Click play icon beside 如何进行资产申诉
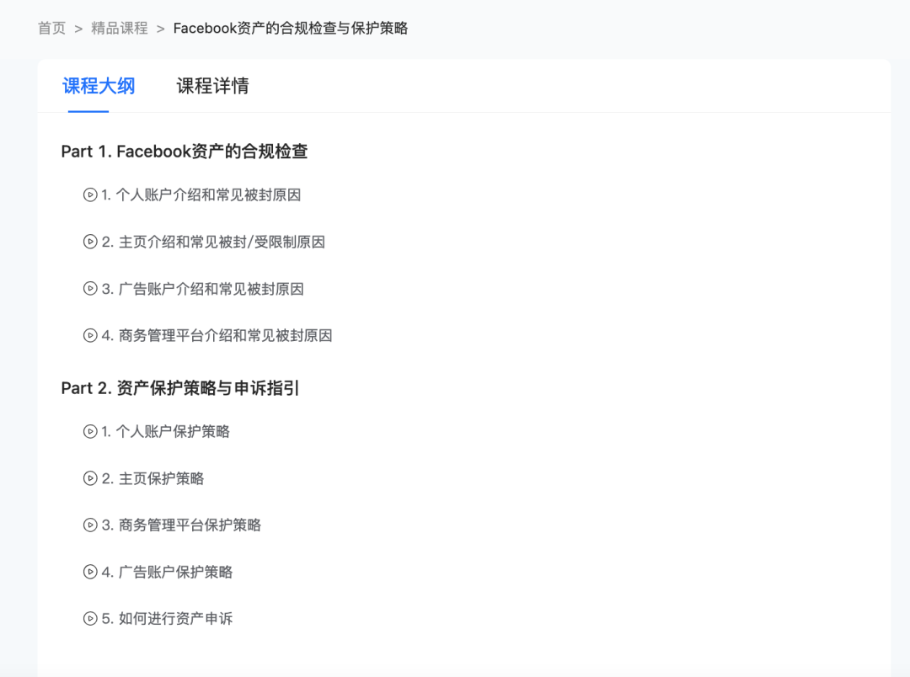 click(x=90, y=618)
